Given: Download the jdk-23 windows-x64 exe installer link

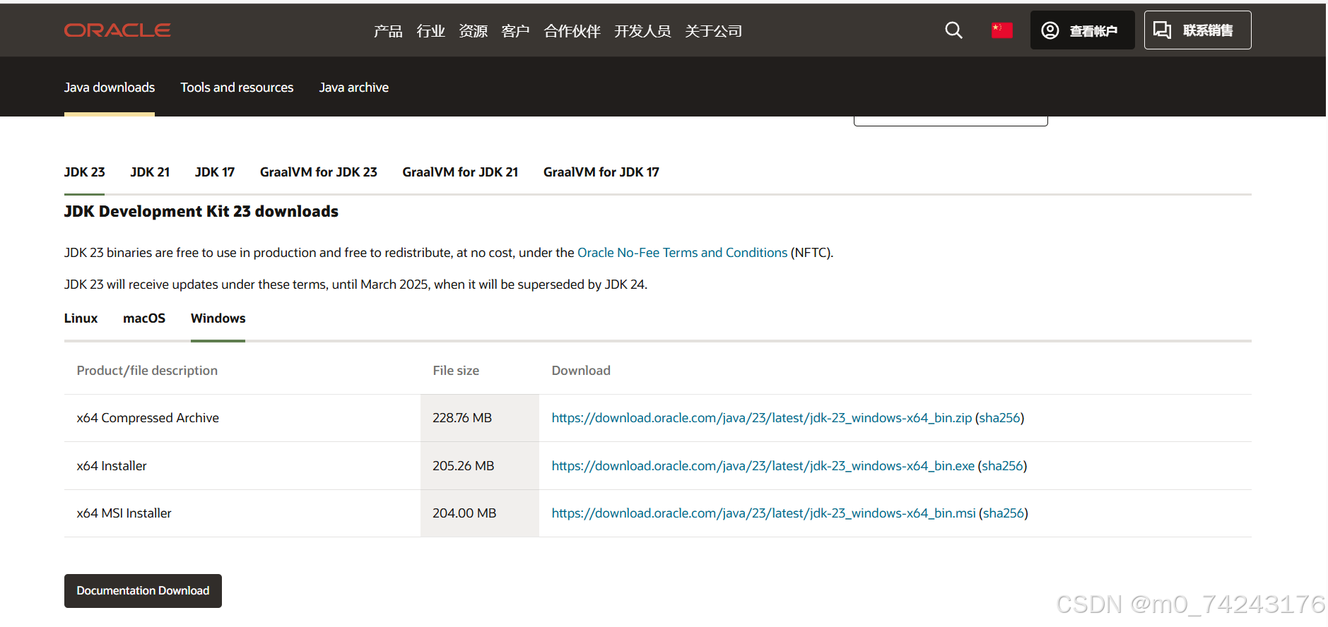Looking at the screenshot, I should point(763,466).
